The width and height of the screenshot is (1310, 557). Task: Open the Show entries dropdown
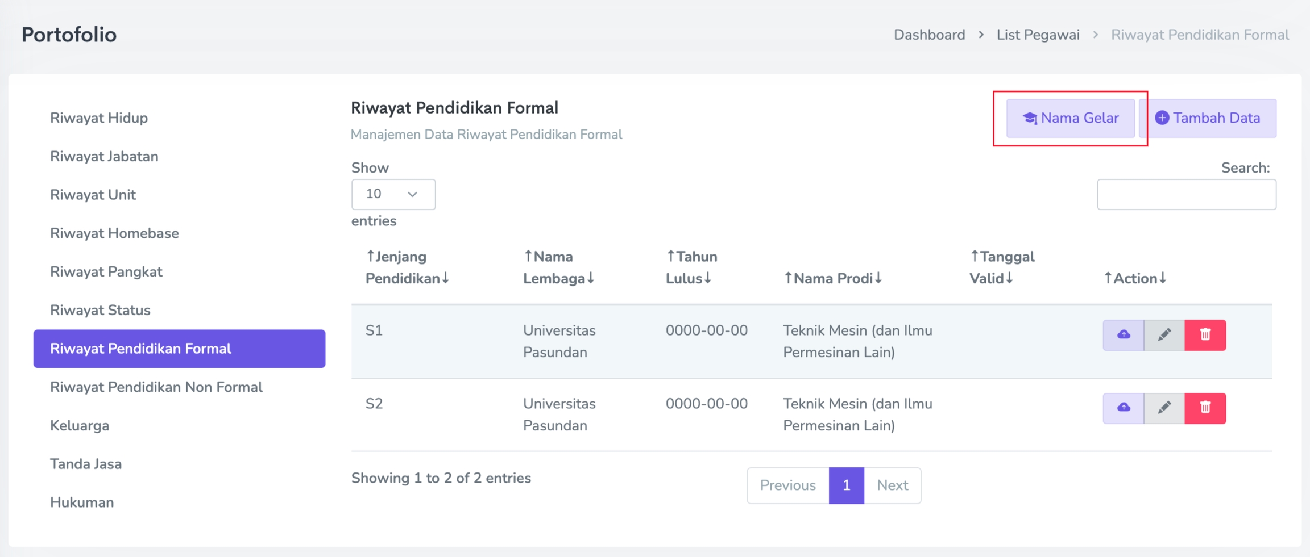(x=393, y=194)
